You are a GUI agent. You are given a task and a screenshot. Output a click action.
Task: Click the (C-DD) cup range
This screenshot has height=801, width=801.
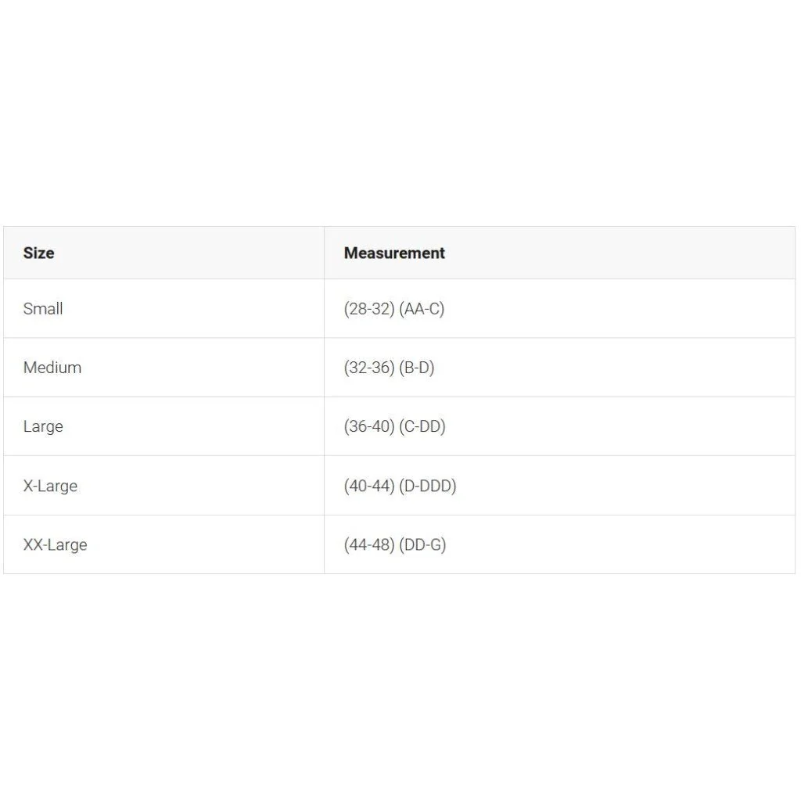[422, 426]
